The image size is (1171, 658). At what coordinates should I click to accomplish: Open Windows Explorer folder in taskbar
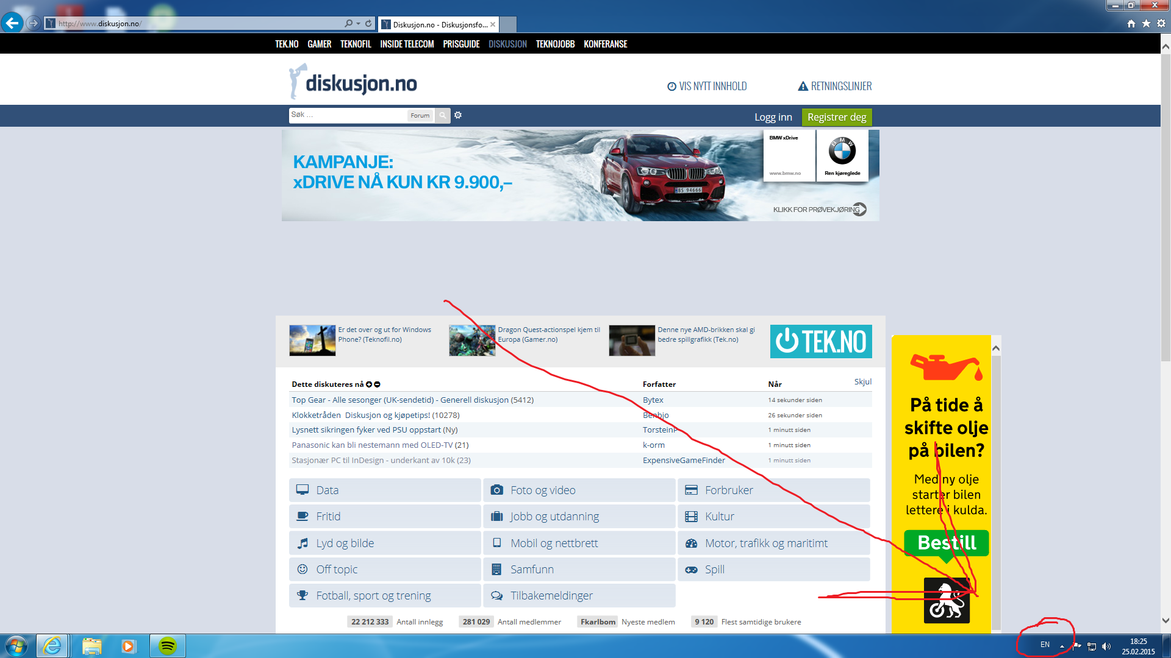click(x=91, y=646)
